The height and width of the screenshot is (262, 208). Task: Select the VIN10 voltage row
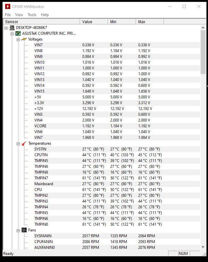(117, 62)
